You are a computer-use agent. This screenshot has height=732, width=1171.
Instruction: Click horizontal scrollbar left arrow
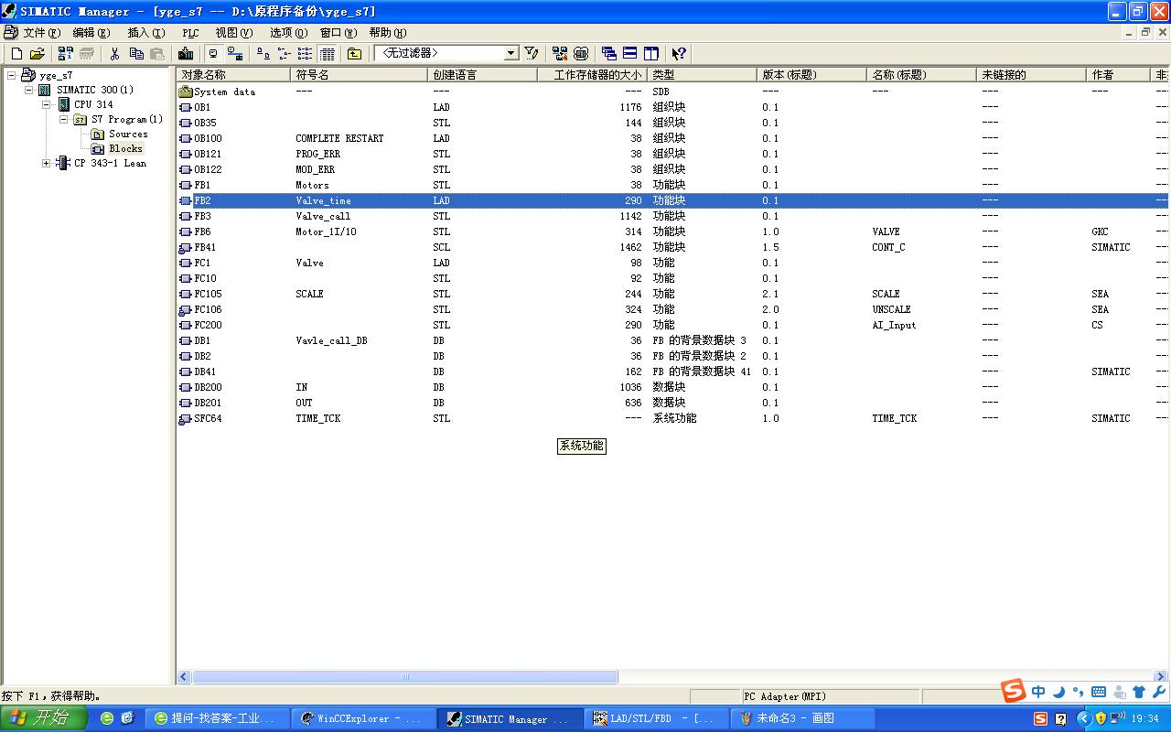[184, 677]
